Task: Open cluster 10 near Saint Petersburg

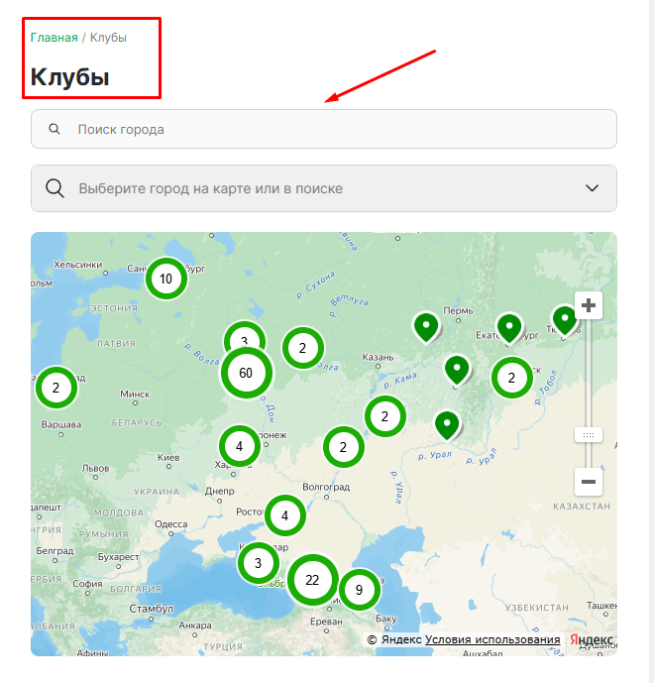Action: coord(165,279)
